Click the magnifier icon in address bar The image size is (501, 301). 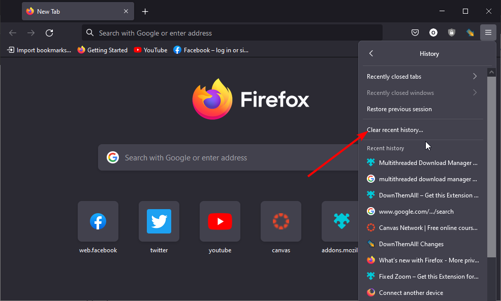[90, 32]
